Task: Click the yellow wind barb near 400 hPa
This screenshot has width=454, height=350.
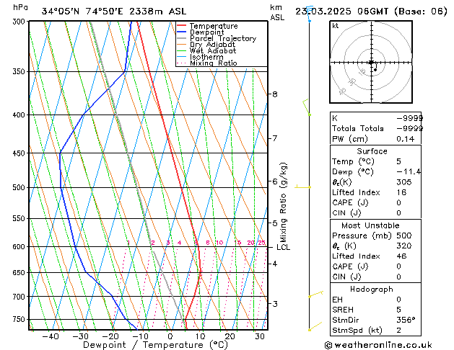Action: click(x=307, y=108)
